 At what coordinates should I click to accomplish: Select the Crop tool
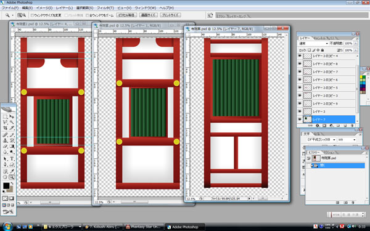(x=5, y=128)
